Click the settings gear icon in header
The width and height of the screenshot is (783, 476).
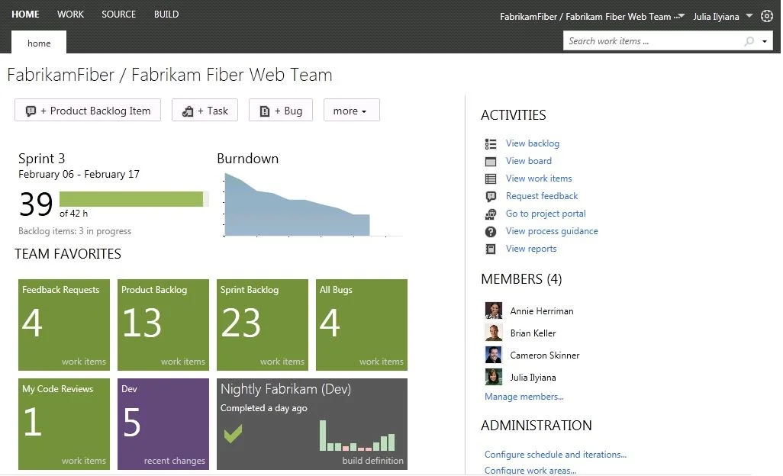tap(767, 16)
